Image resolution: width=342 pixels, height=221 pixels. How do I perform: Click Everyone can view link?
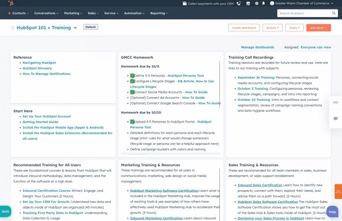point(316,47)
